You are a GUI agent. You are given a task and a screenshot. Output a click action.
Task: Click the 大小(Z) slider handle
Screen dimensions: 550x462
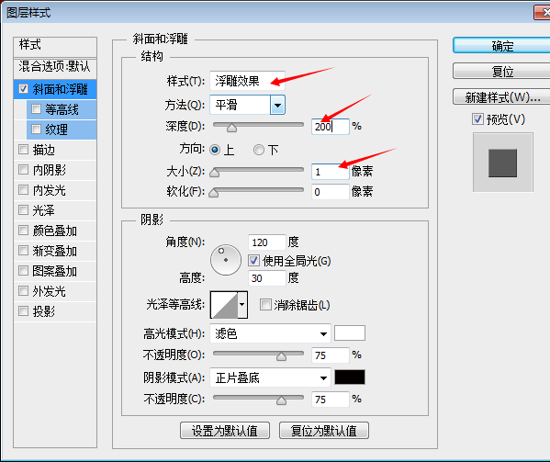(214, 173)
